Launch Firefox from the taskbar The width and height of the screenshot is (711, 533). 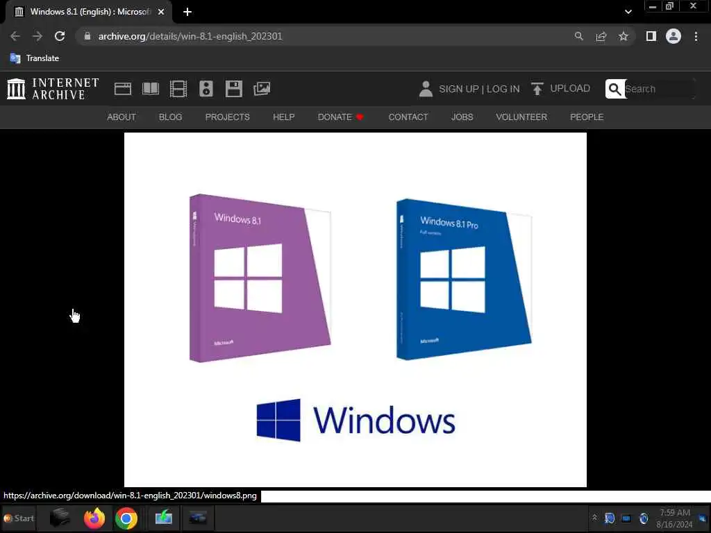click(x=94, y=518)
